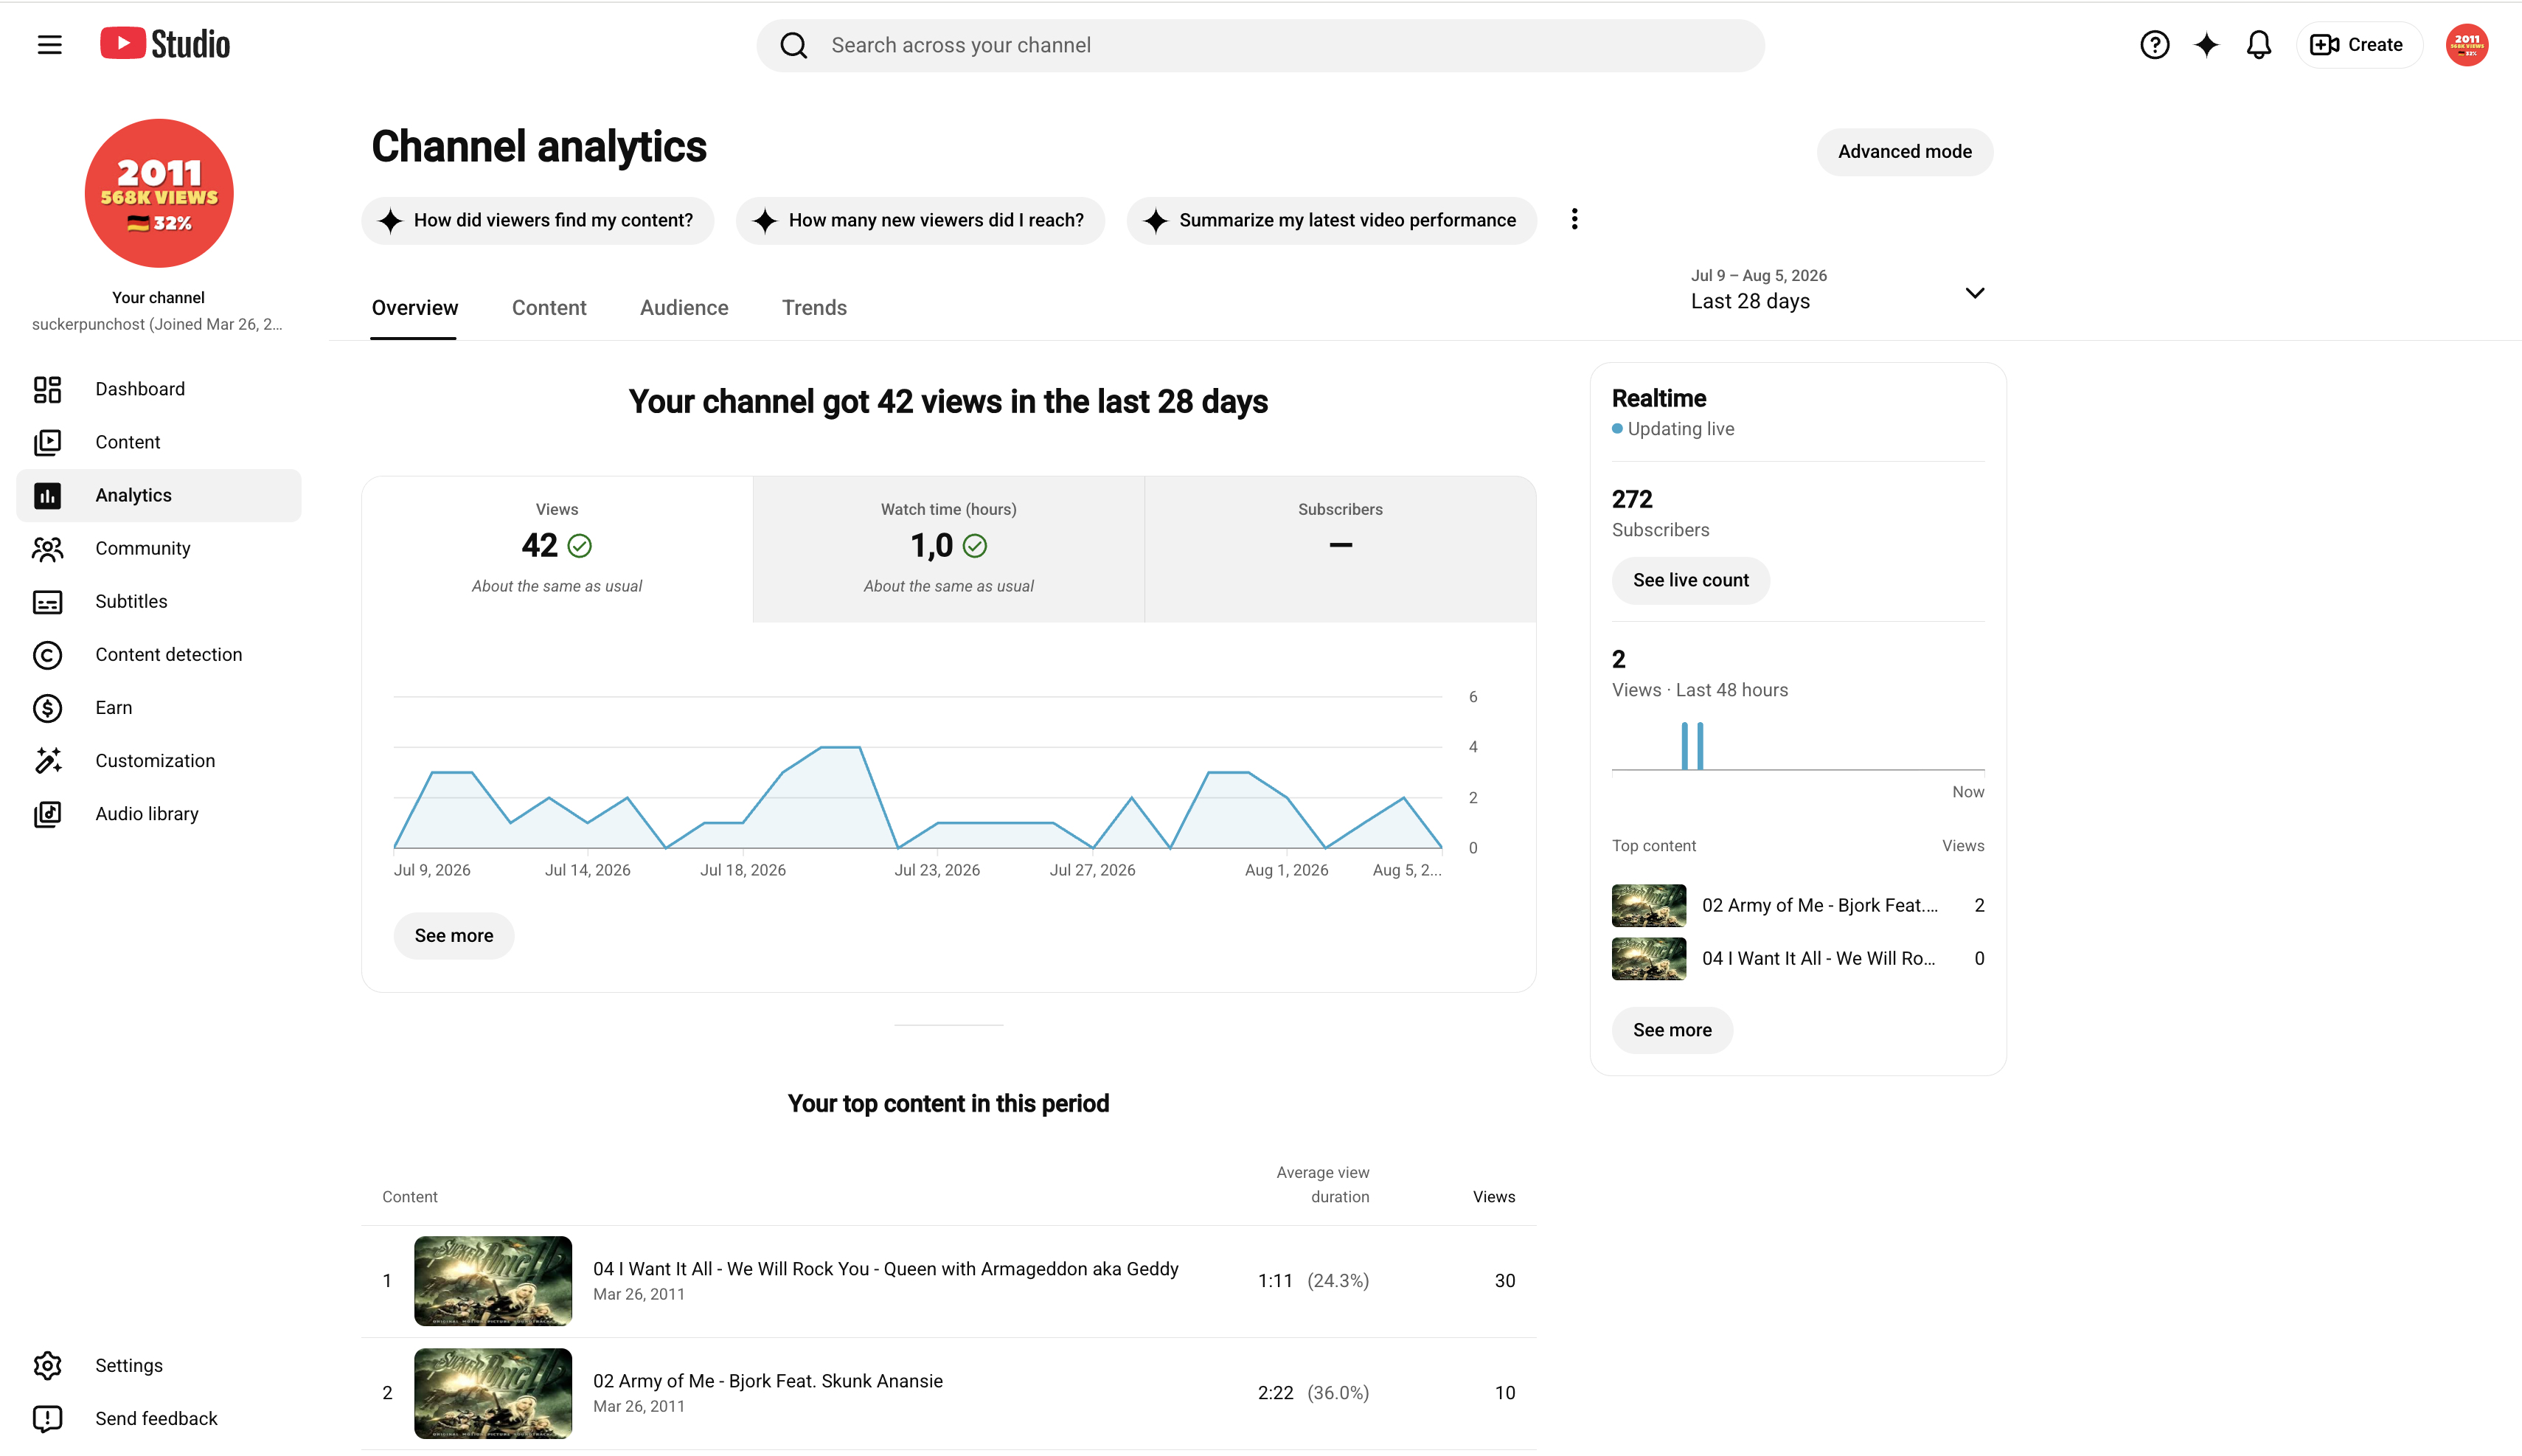Switch to the Overview tab
Viewport: 2522px width, 1456px height.
click(414, 308)
